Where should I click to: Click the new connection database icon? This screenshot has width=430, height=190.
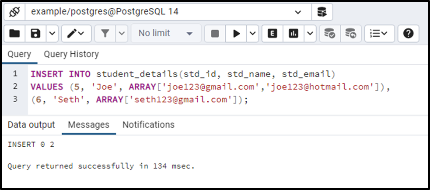(322, 12)
